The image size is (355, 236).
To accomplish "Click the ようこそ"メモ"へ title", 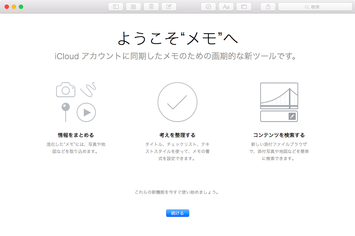I will click(178, 38).
